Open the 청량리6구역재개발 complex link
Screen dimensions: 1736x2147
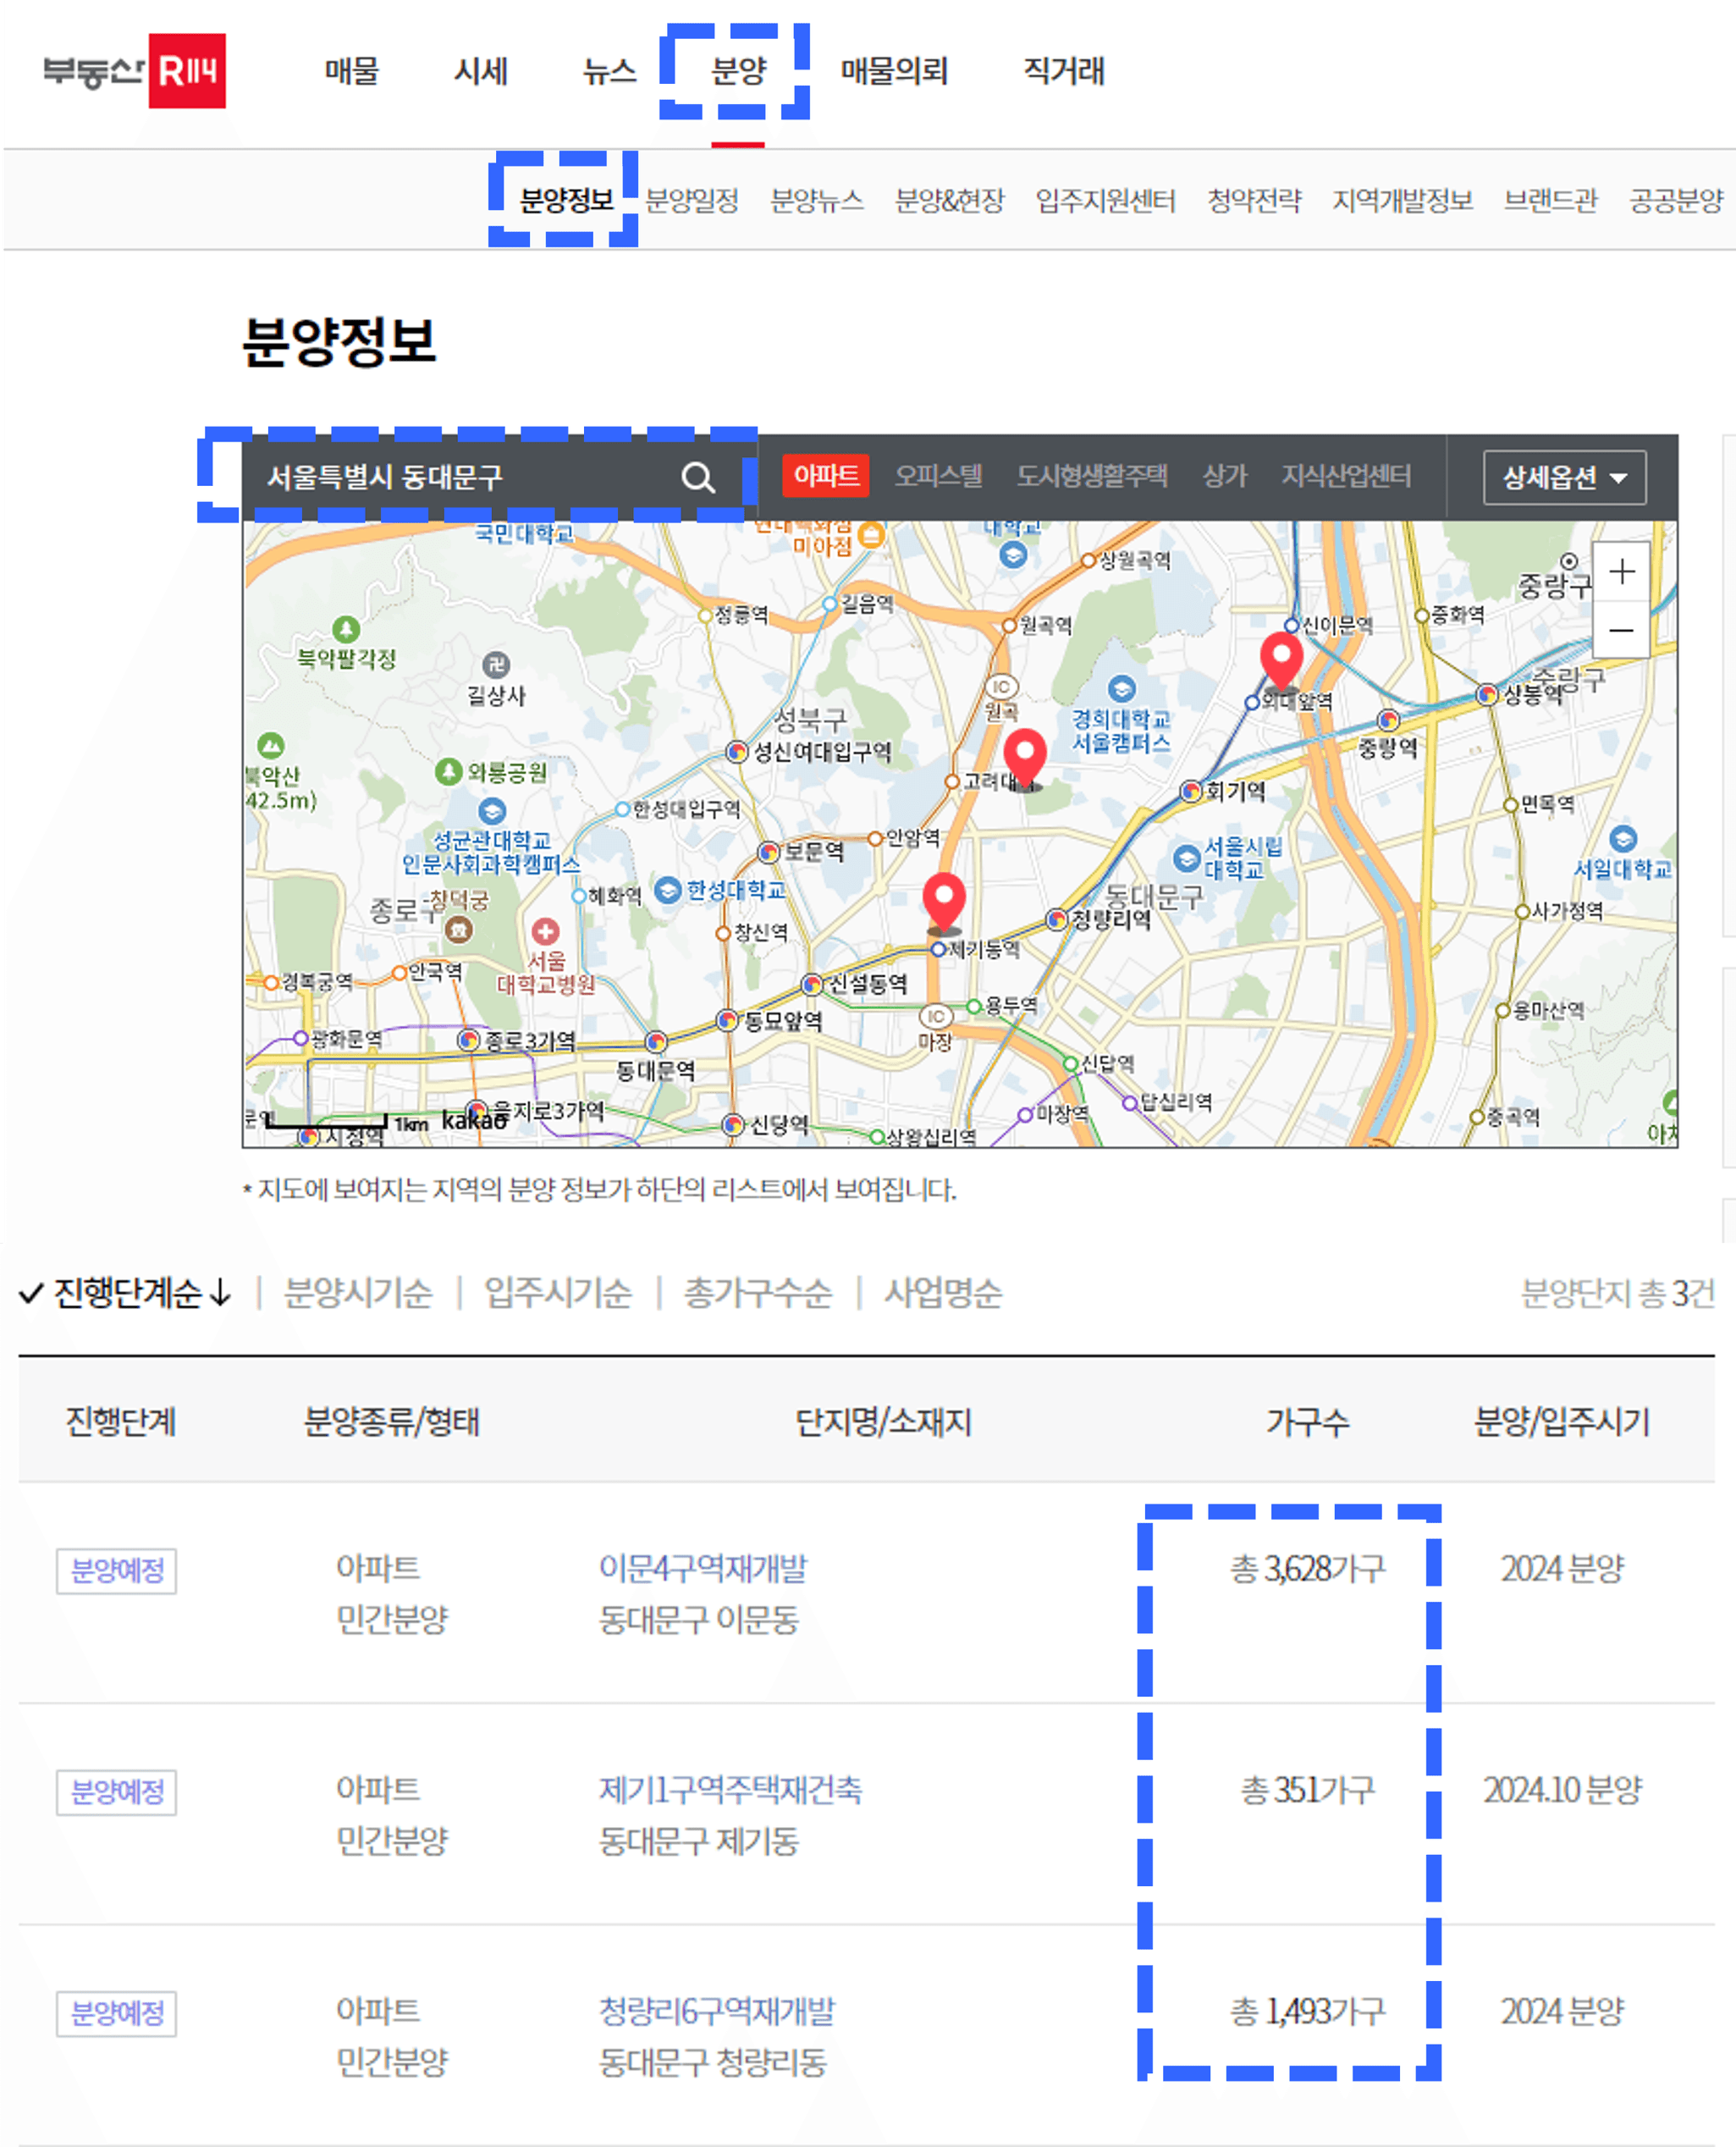[x=716, y=2010]
